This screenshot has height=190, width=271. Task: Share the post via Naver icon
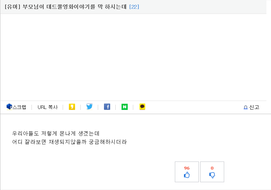(x=124, y=106)
